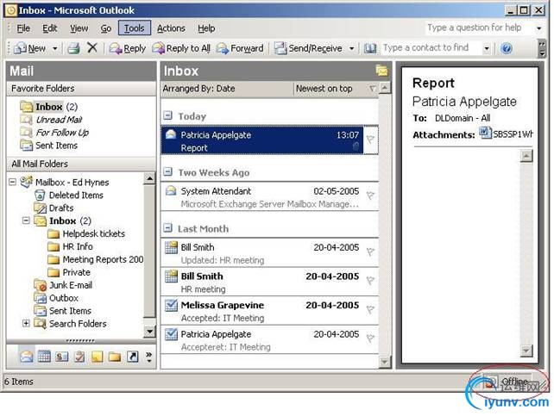Viewport: 554px width, 416px height.
Task: Switch to Contacts view in navigation bar
Action: click(x=62, y=357)
